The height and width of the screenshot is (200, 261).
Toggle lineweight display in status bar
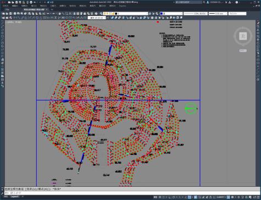(x=196, y=197)
